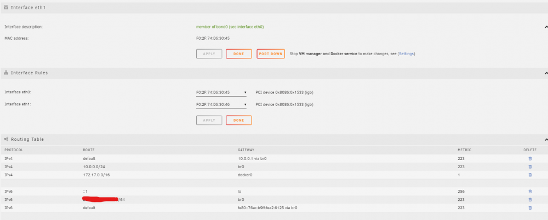Click the lo gateway cell

[x=239, y=192]
